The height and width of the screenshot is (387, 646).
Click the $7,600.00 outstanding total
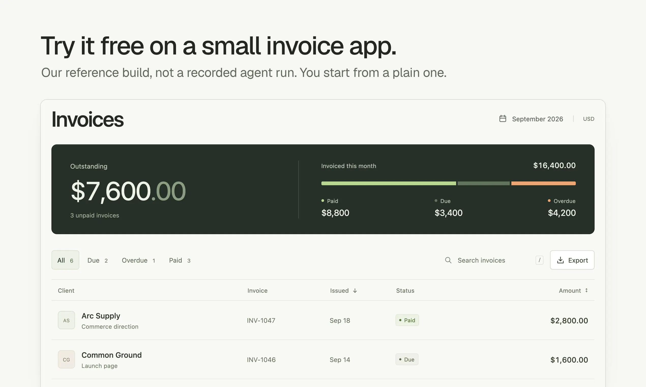coord(128,191)
